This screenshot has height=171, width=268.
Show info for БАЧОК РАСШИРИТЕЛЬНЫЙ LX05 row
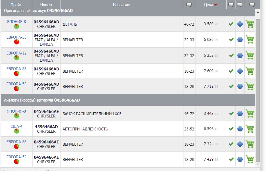click(240, 114)
